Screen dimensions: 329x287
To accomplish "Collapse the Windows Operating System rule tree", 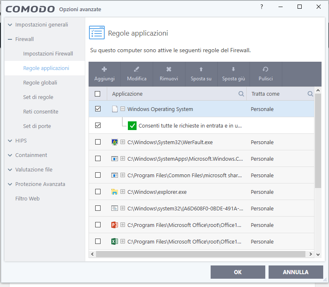I will (x=122, y=109).
